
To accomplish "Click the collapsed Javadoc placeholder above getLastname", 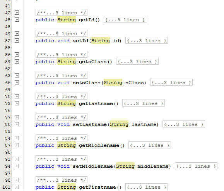I will 62,96.
